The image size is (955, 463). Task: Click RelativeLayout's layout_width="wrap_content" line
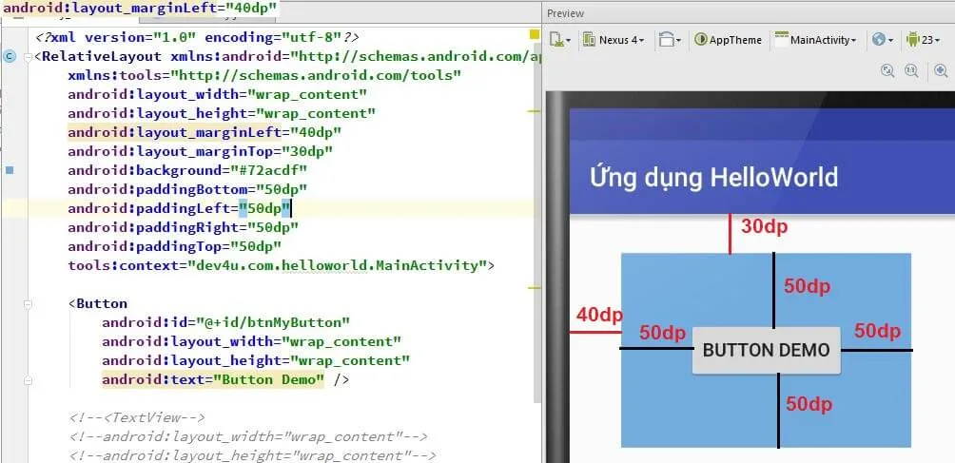(218, 95)
